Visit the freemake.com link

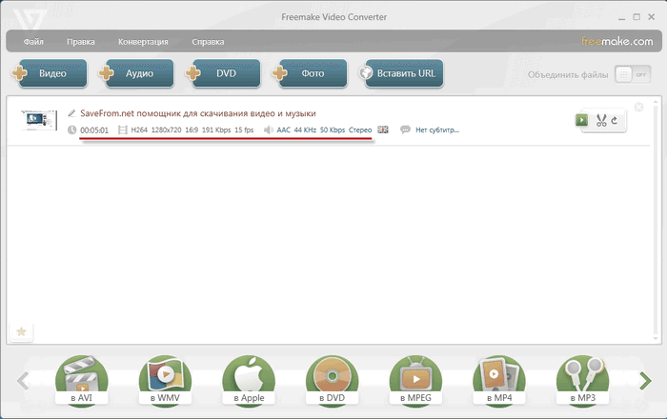[x=616, y=41]
